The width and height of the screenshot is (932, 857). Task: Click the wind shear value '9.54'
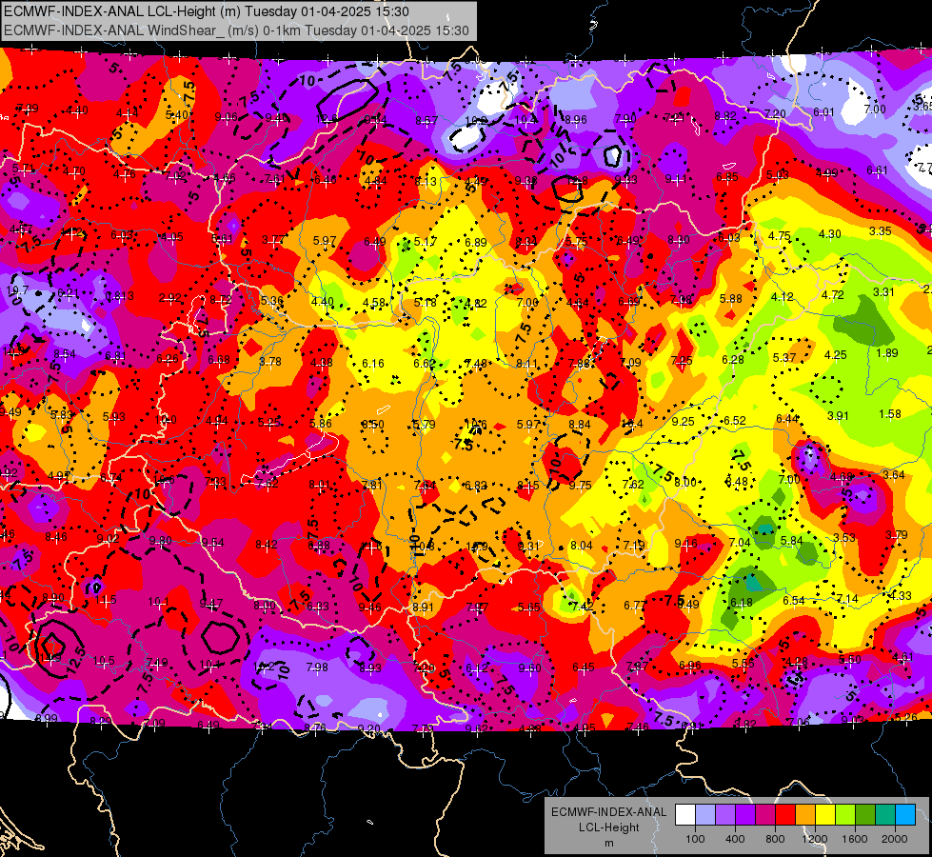pos(213,543)
